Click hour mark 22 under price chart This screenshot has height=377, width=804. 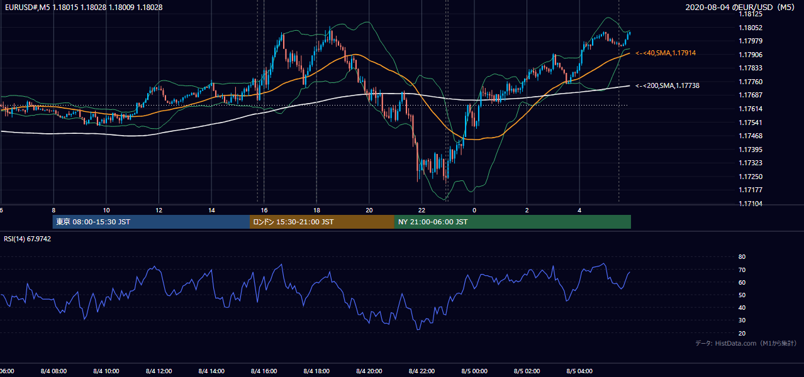pyautogui.click(x=422, y=210)
